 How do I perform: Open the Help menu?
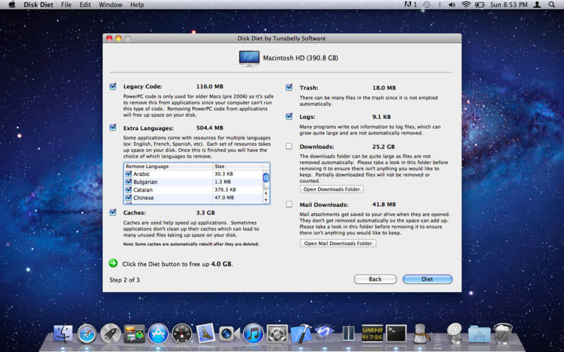(137, 5)
